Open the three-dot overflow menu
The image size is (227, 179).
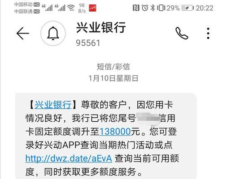click(x=208, y=33)
